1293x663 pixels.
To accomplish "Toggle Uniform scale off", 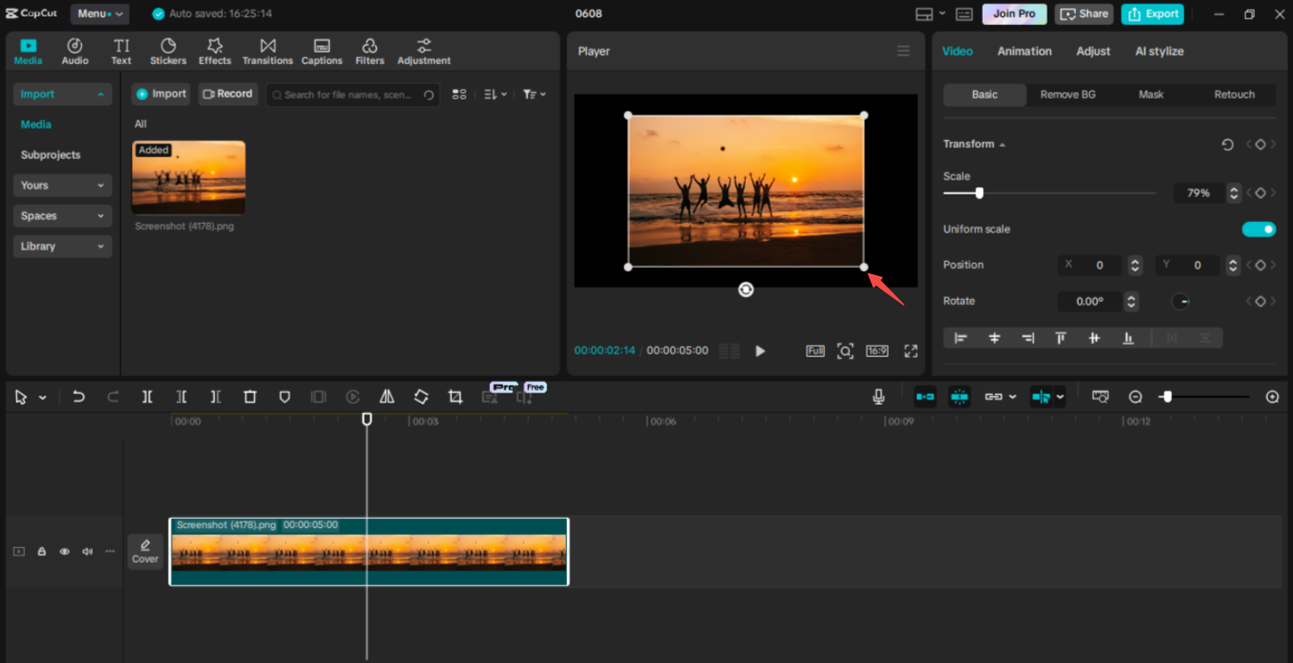I will [1258, 229].
